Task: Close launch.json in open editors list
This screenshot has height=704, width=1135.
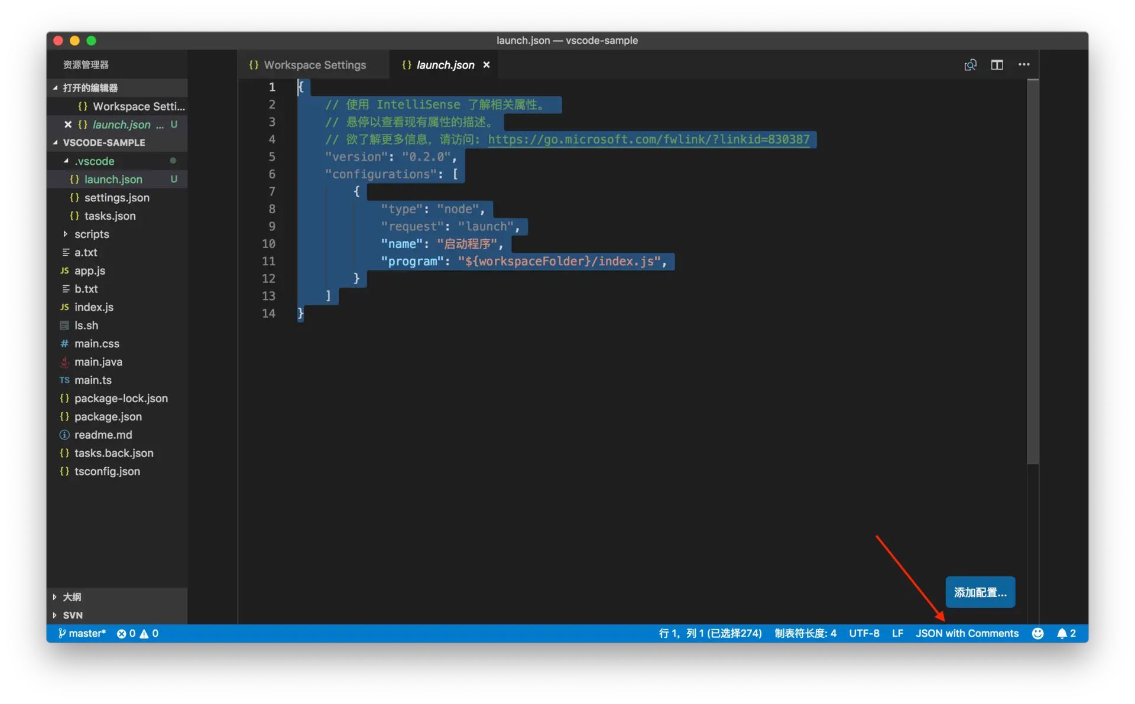Action: [x=68, y=125]
